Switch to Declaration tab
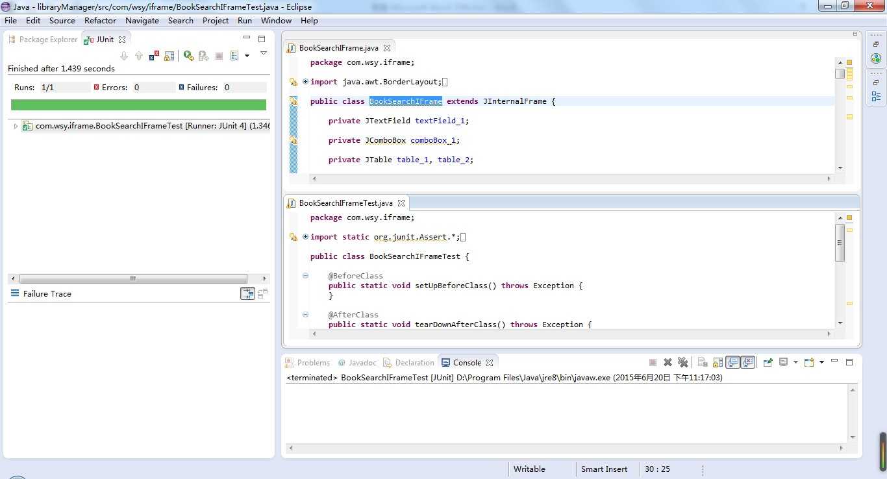The height and width of the screenshot is (479, 887). coord(408,363)
